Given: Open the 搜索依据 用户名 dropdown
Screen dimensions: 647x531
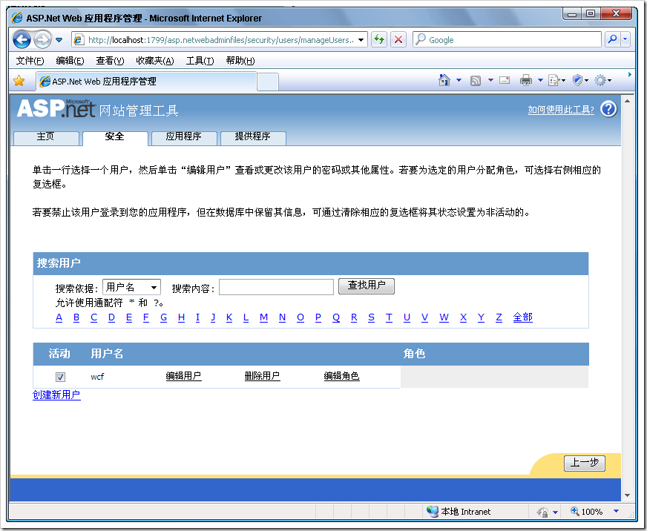Looking at the screenshot, I should tap(131, 287).
